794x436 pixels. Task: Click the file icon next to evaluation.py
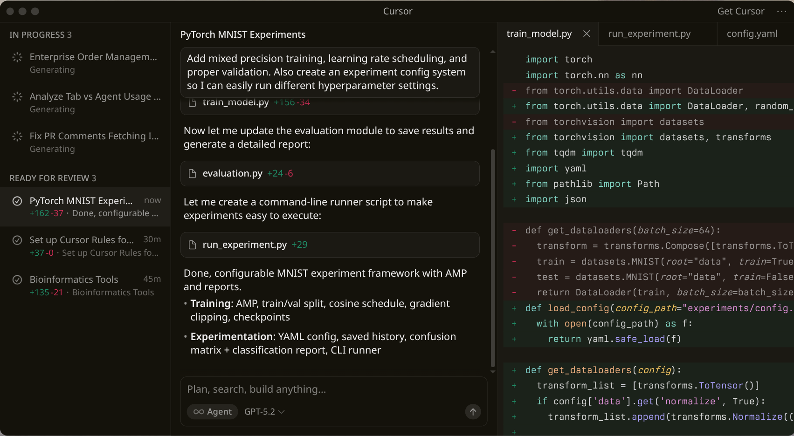(x=192, y=174)
